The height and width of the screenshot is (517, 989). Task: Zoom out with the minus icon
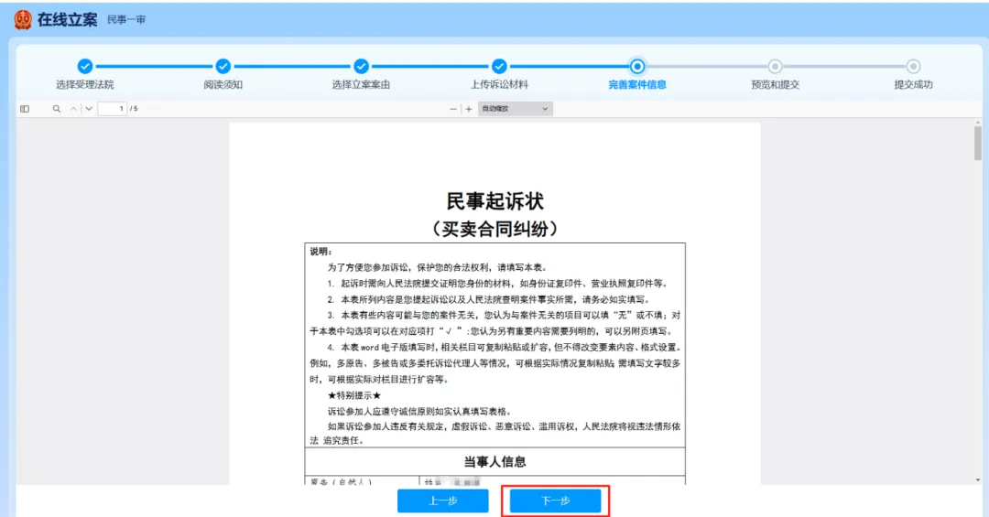click(453, 109)
